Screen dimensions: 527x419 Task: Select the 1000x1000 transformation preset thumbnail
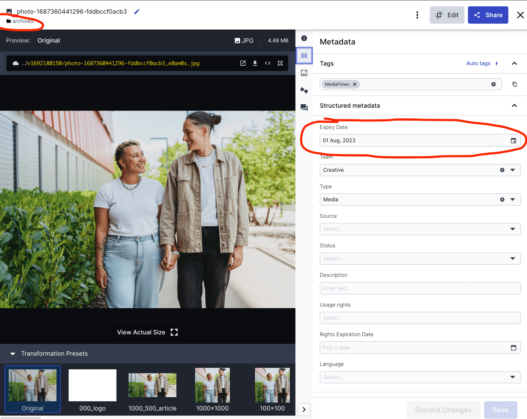[x=212, y=386]
